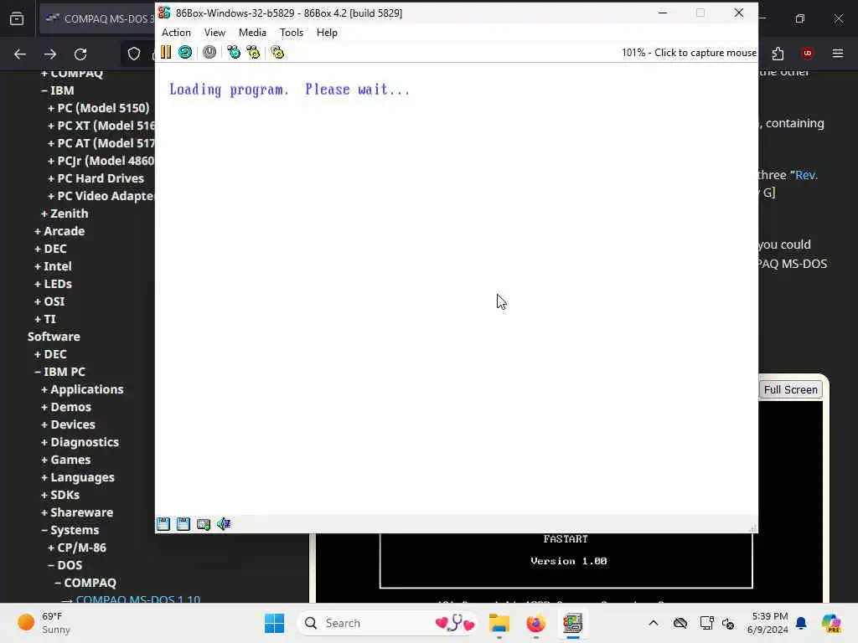Click second floppy drive status icon
Screen dimensions: 858x643
183,524
